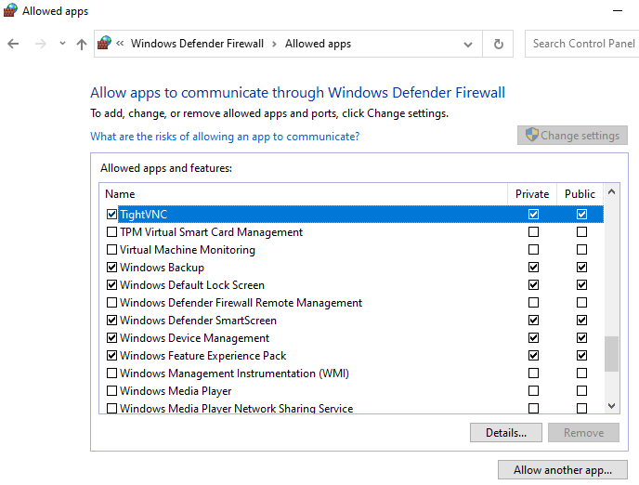The height and width of the screenshot is (485, 639).
Task: Expand the address bar history dropdown
Action: (x=468, y=44)
